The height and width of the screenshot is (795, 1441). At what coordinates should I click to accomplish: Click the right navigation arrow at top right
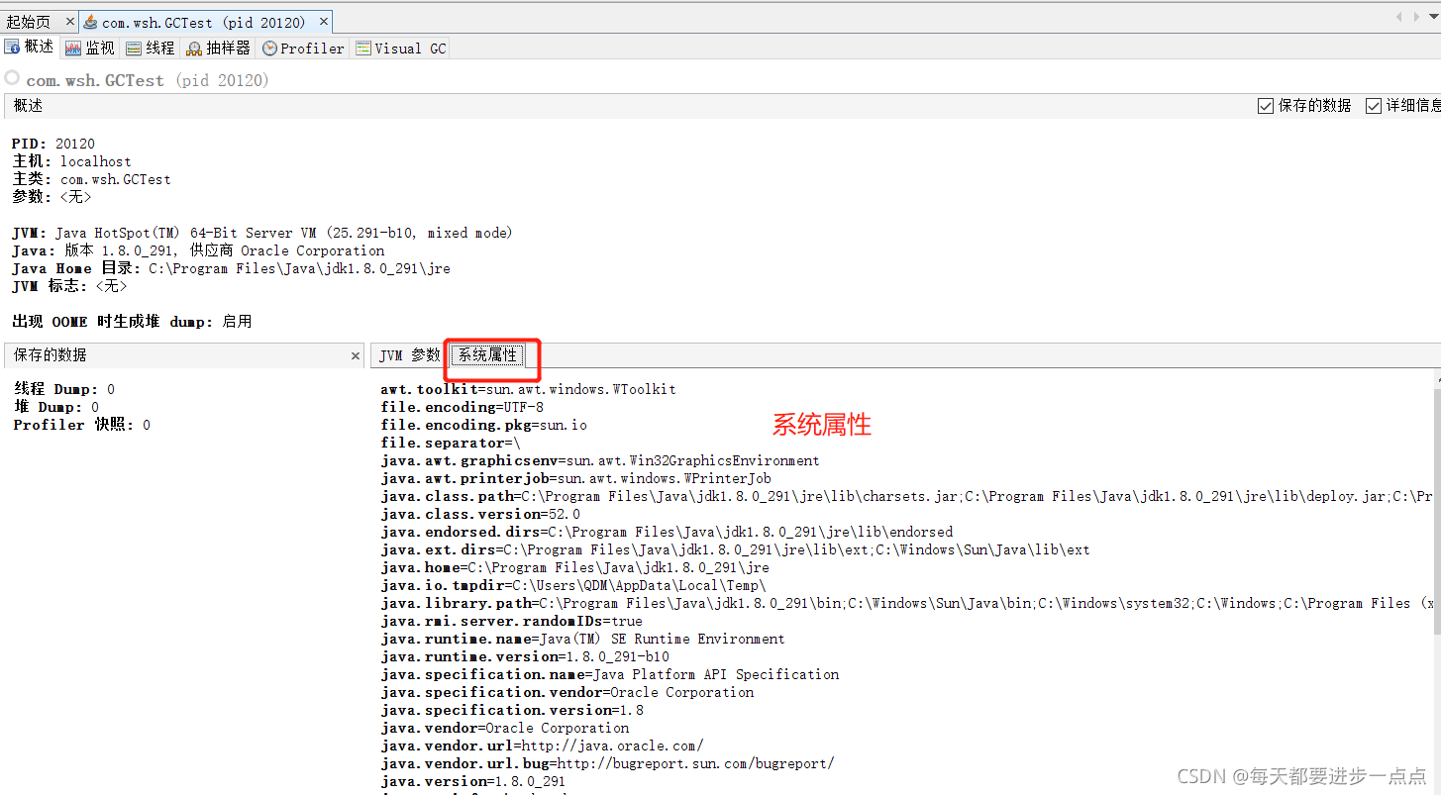(x=1418, y=15)
